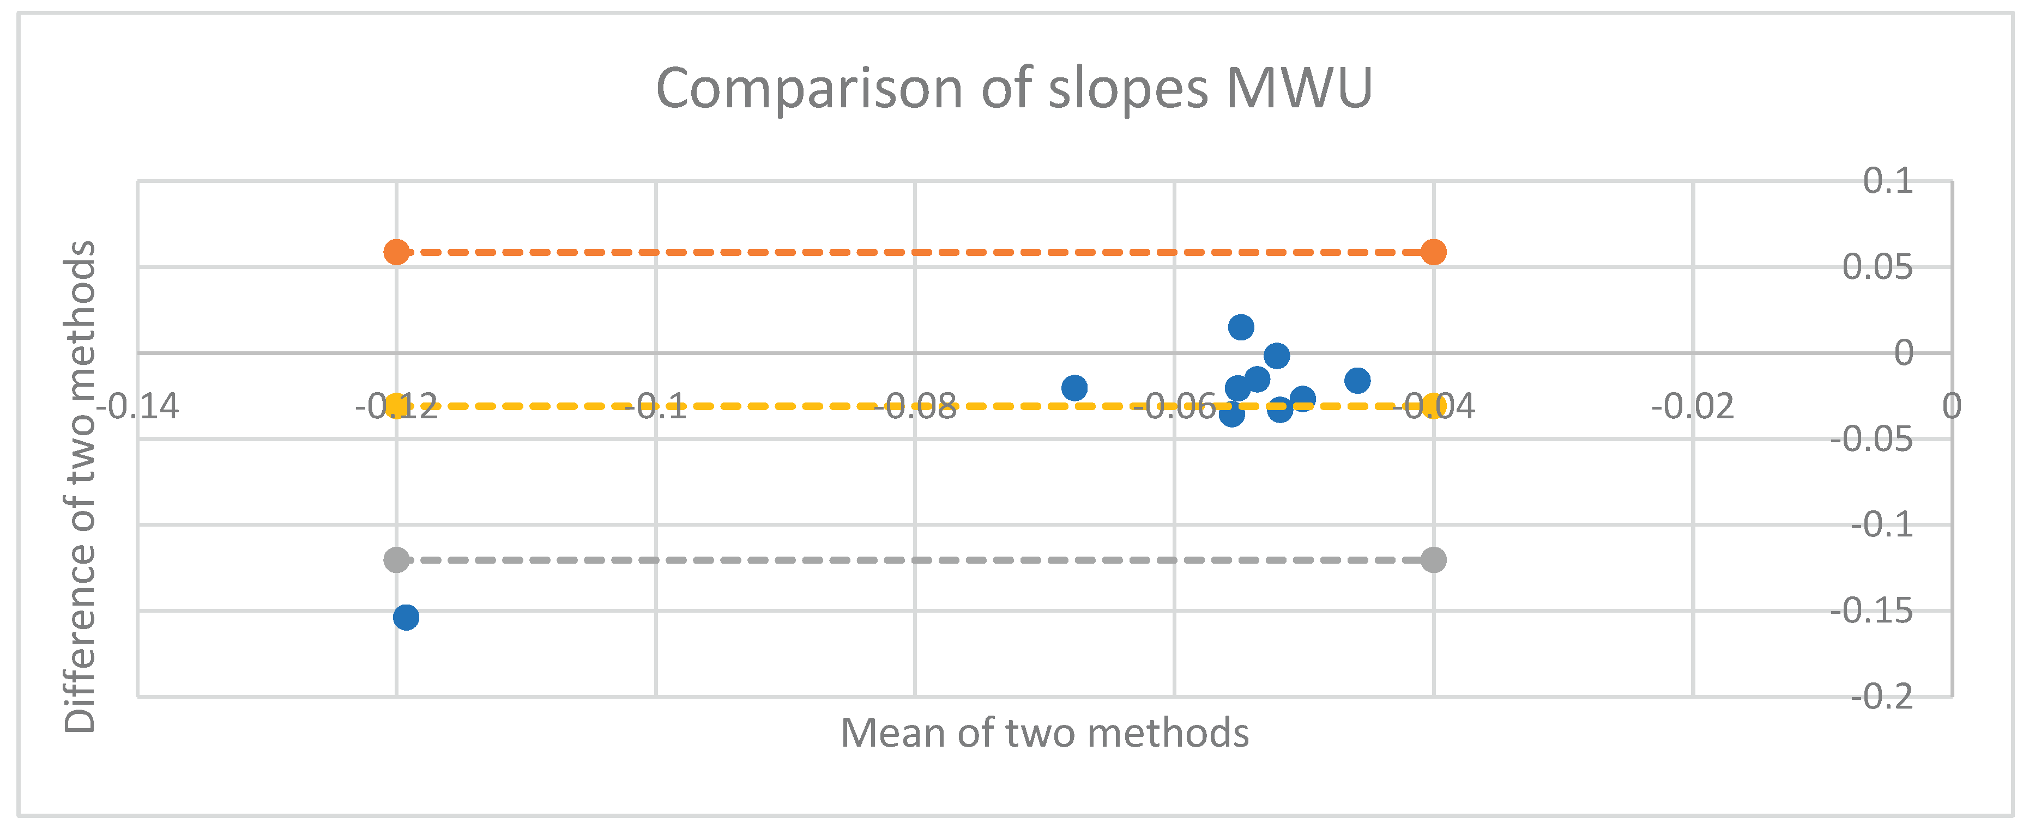Screen dimensions: 2035x836
Task: Click the "Difference of two methods" axis title
Action: pyautogui.click(x=80, y=486)
